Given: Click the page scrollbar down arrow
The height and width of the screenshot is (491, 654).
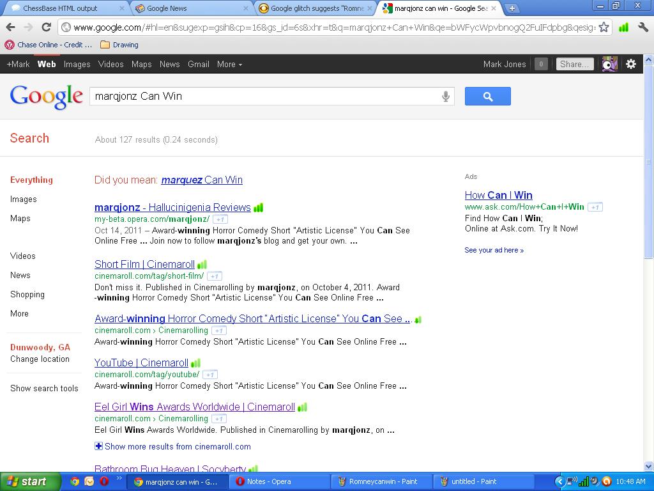Looking at the screenshot, I should pos(649,466).
